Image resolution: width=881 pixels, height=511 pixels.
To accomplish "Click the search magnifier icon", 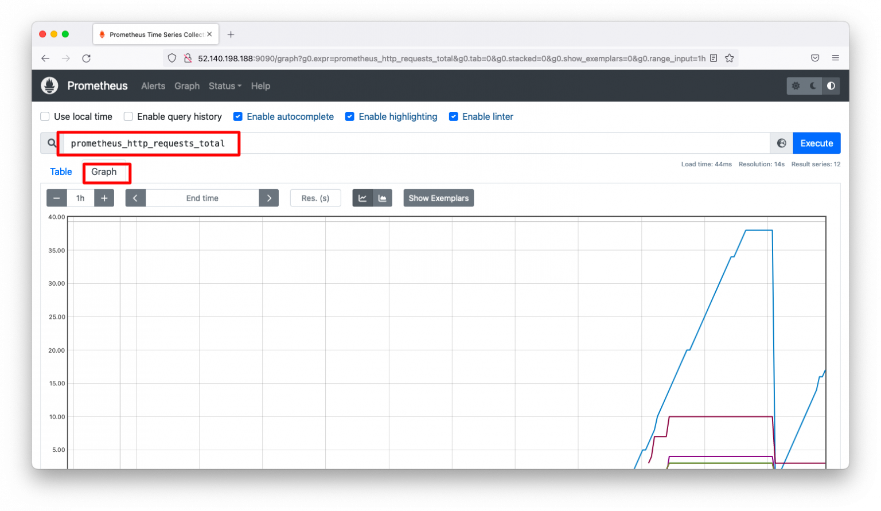I will coord(52,143).
